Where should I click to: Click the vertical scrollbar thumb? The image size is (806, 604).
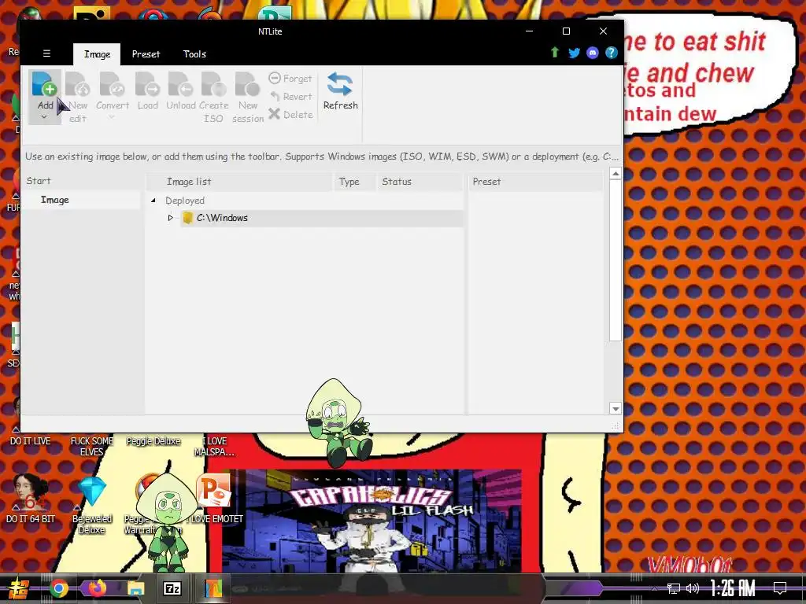click(x=615, y=261)
